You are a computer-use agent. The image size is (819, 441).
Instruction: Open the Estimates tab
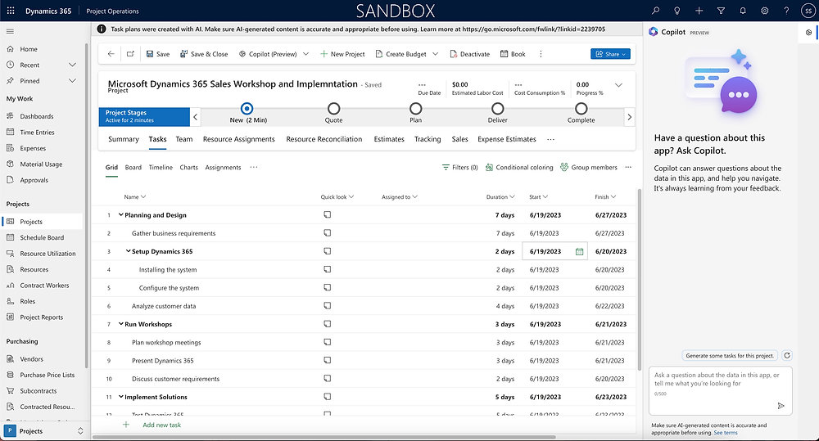click(389, 139)
